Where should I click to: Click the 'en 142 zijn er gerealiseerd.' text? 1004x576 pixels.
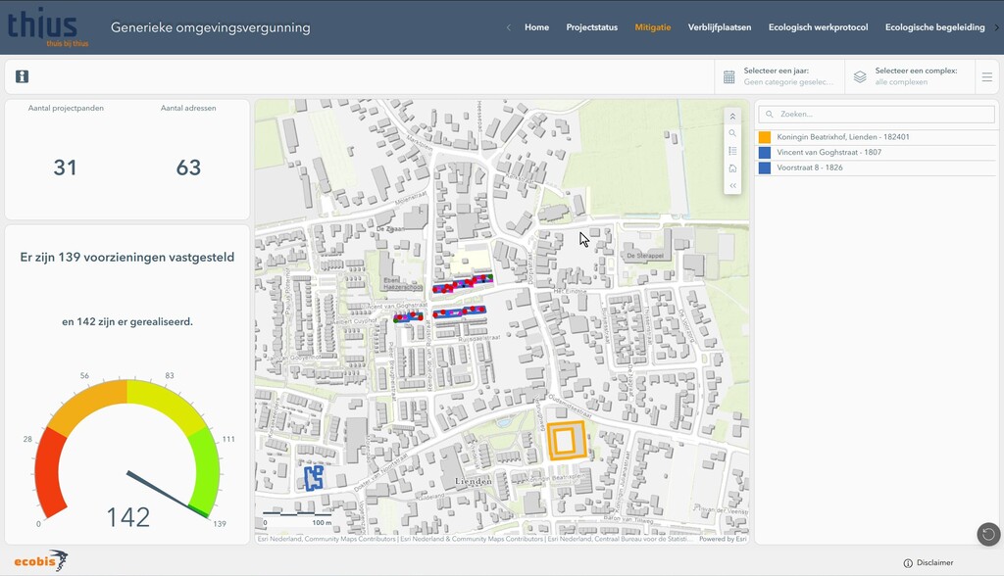click(x=126, y=322)
